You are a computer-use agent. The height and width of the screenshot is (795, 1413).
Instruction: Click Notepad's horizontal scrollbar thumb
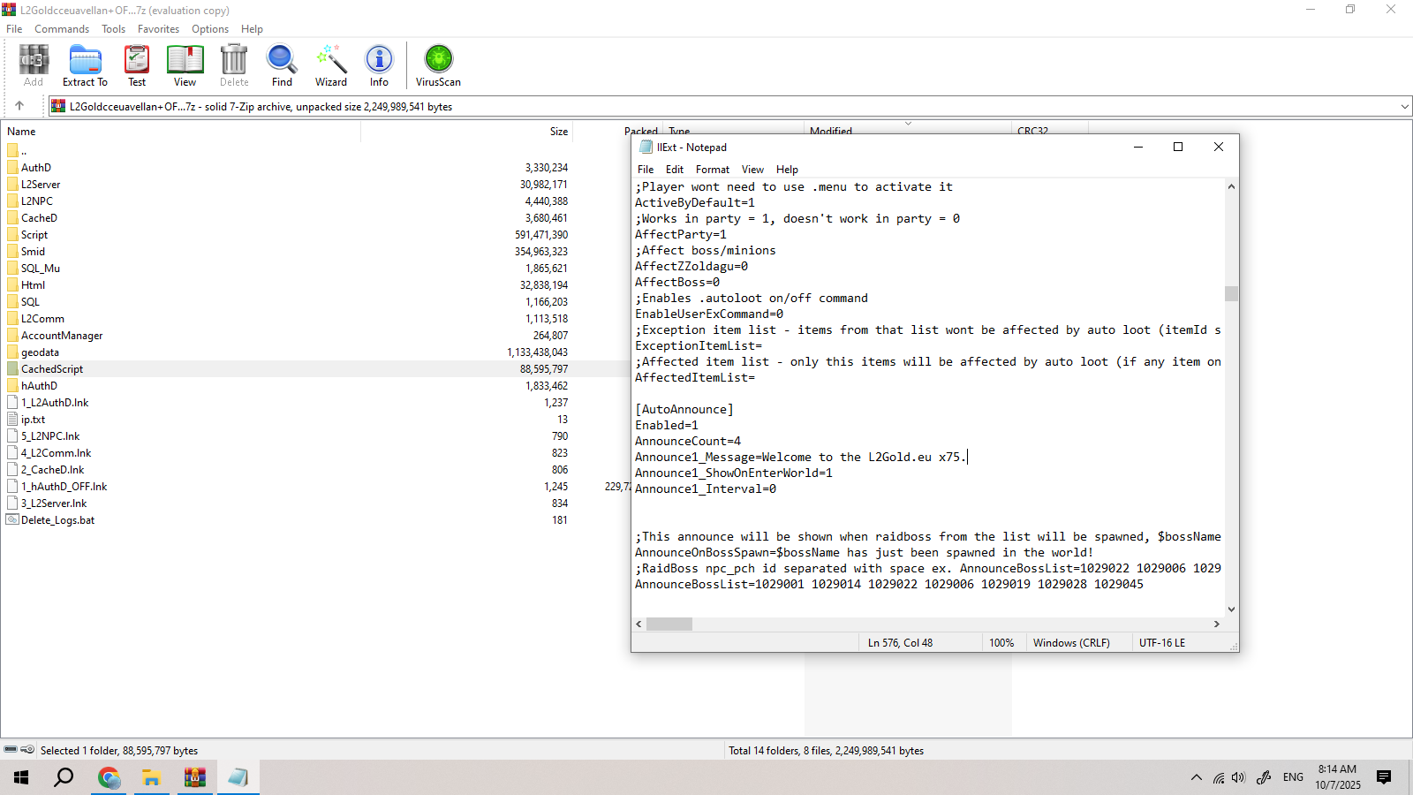[x=669, y=625]
